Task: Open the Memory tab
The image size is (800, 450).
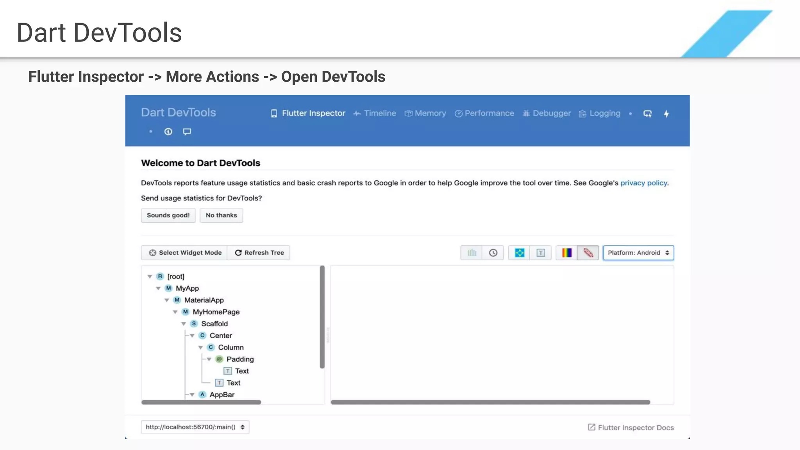Action: (425, 113)
